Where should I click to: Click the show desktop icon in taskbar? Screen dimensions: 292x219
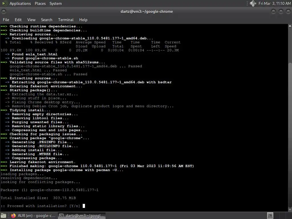pyautogui.click(x=3, y=216)
